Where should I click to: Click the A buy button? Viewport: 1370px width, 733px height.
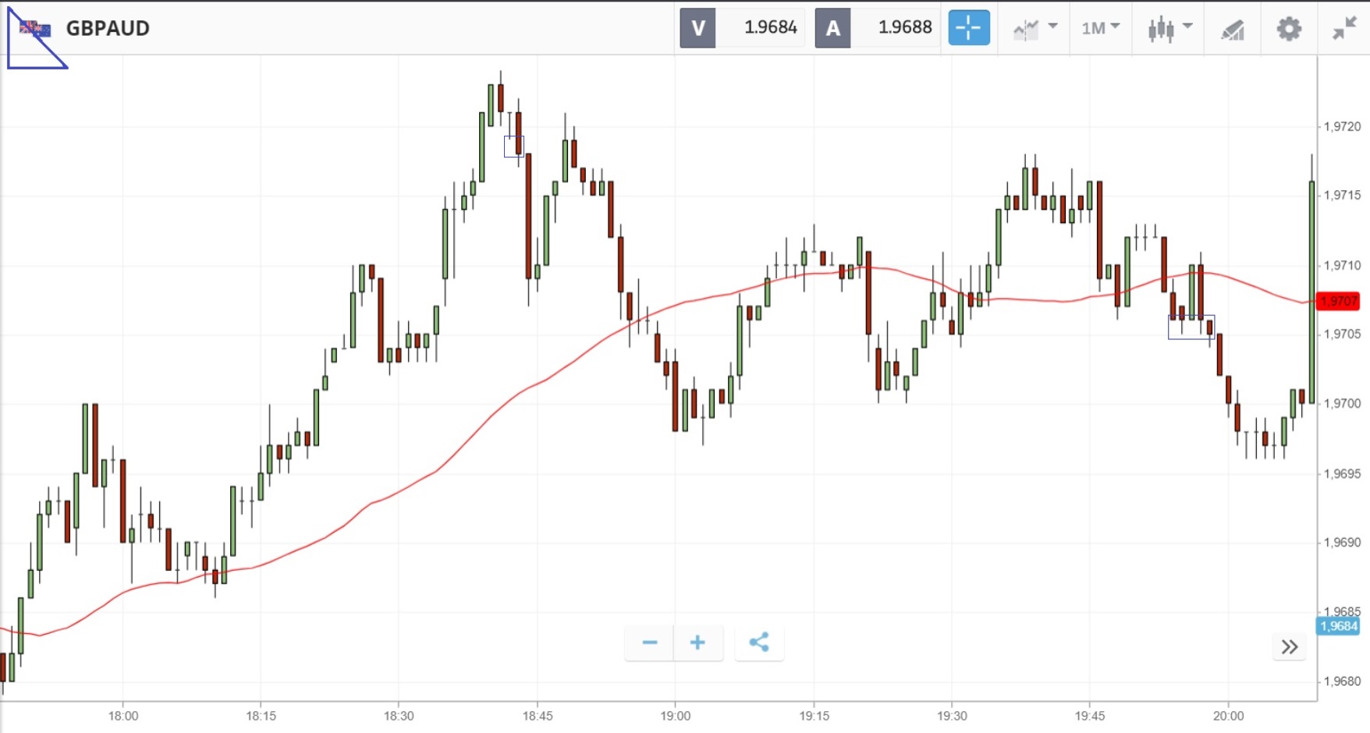click(x=832, y=28)
